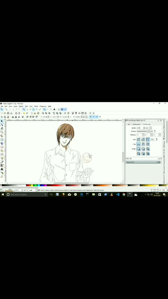168x299 pixels.
Task: Select the Tweak objects tool
Action: [2, 128]
